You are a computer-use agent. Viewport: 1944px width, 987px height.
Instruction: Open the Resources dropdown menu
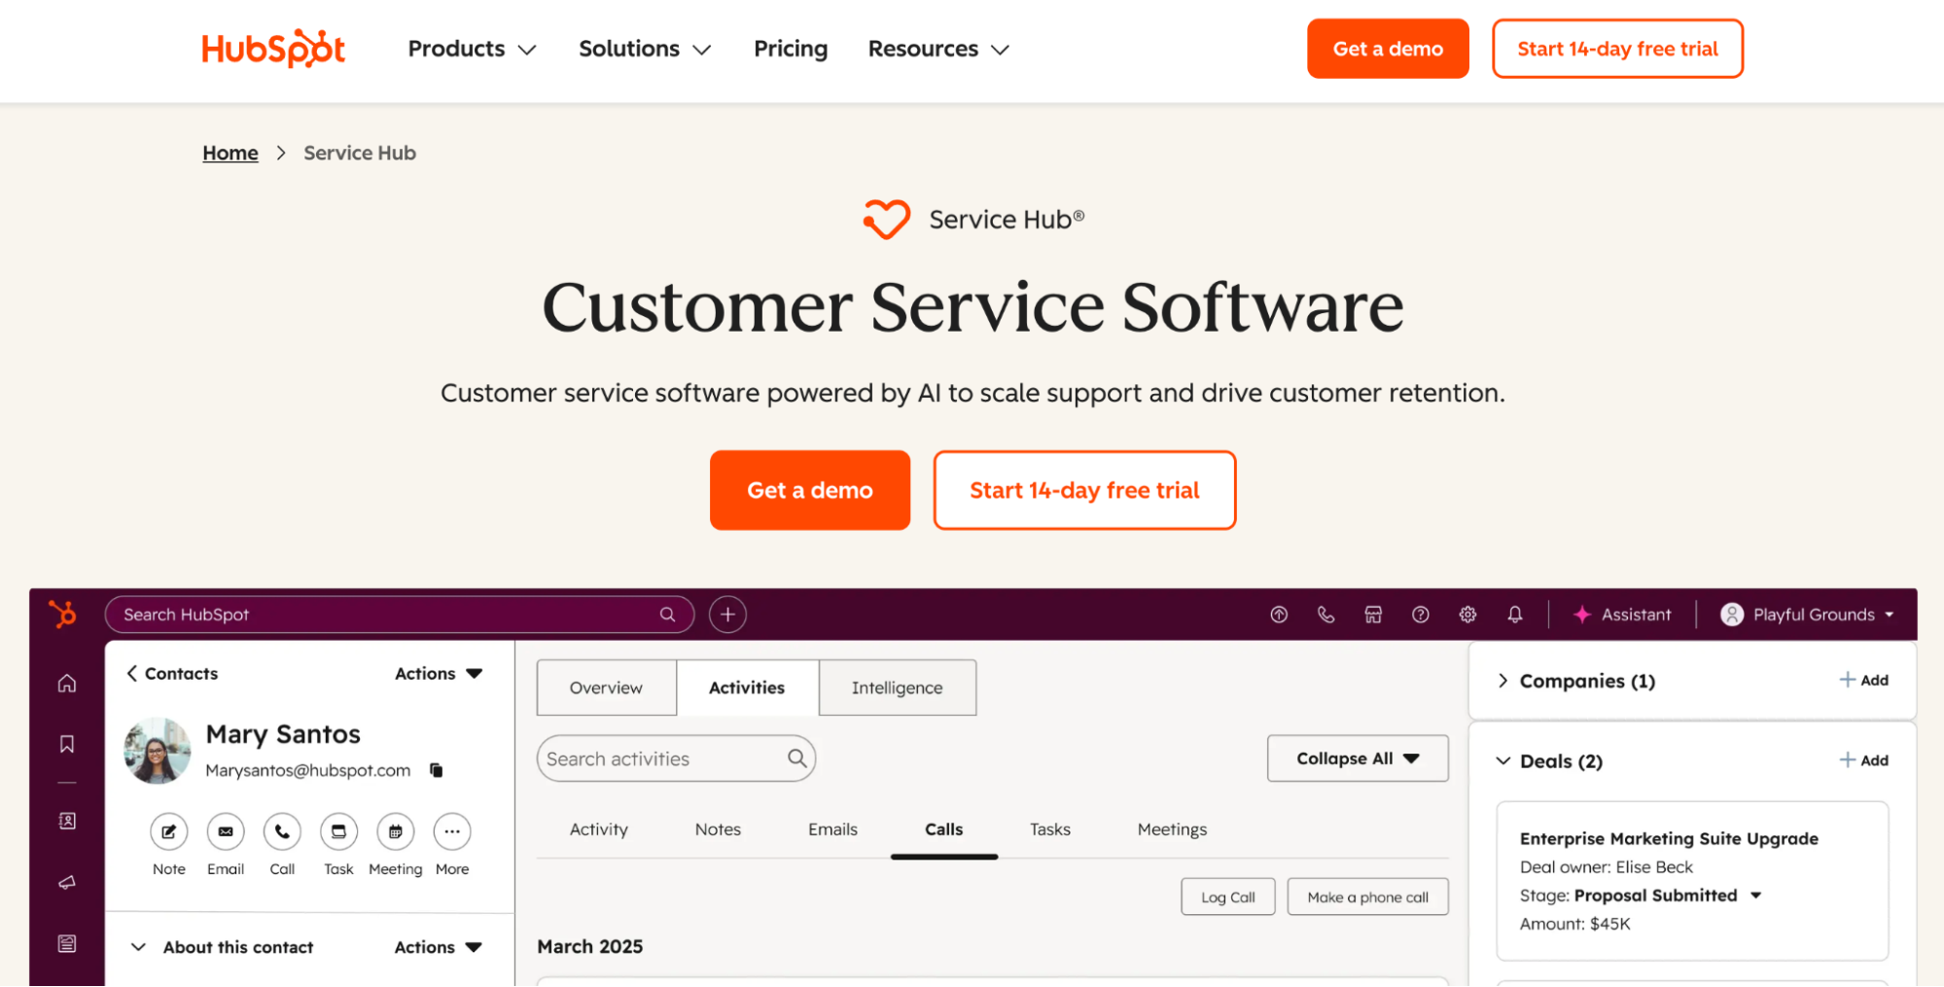(x=938, y=49)
